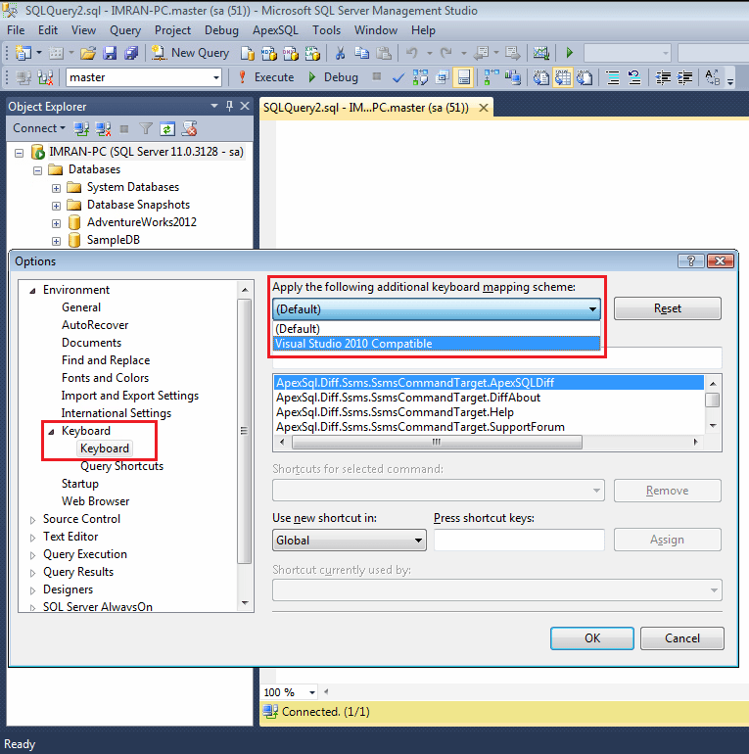Click the New Query toolbar button
The width and height of the screenshot is (749, 754).
[190, 53]
